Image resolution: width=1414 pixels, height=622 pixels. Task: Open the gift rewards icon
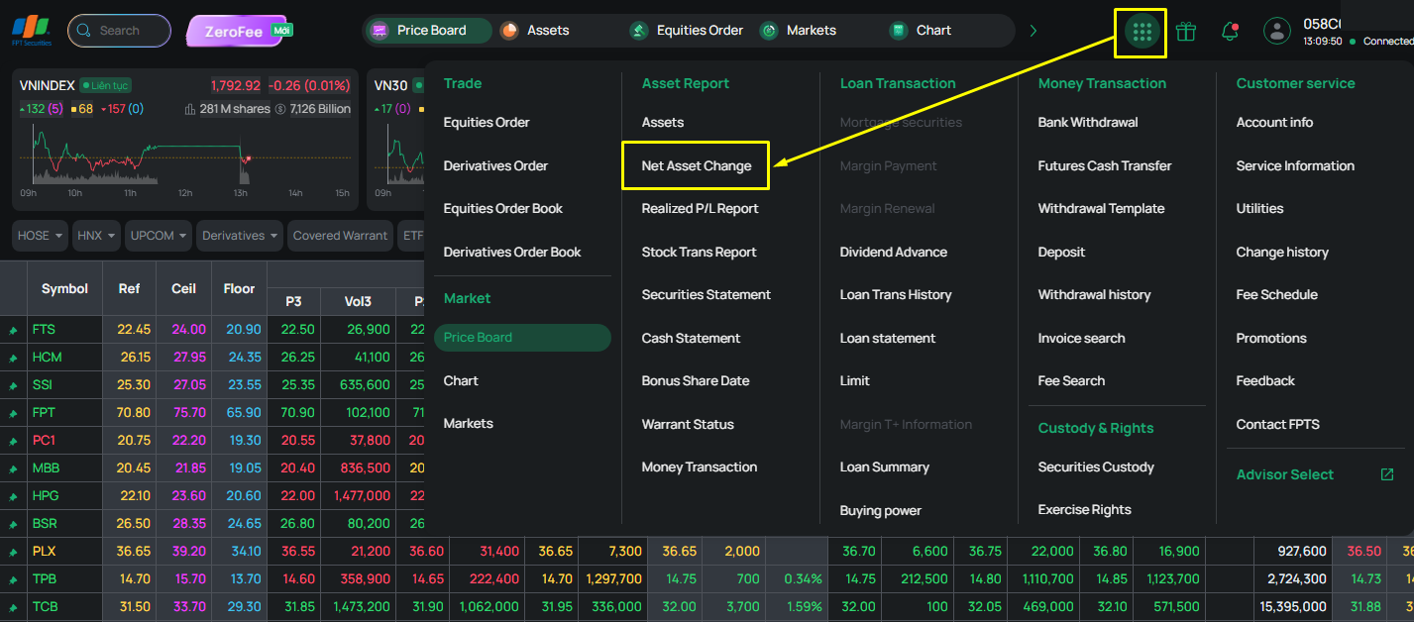(x=1186, y=32)
